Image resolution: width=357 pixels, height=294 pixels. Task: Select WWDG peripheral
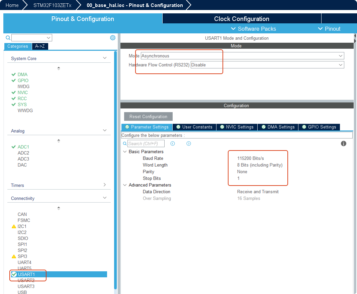[x=25, y=110]
